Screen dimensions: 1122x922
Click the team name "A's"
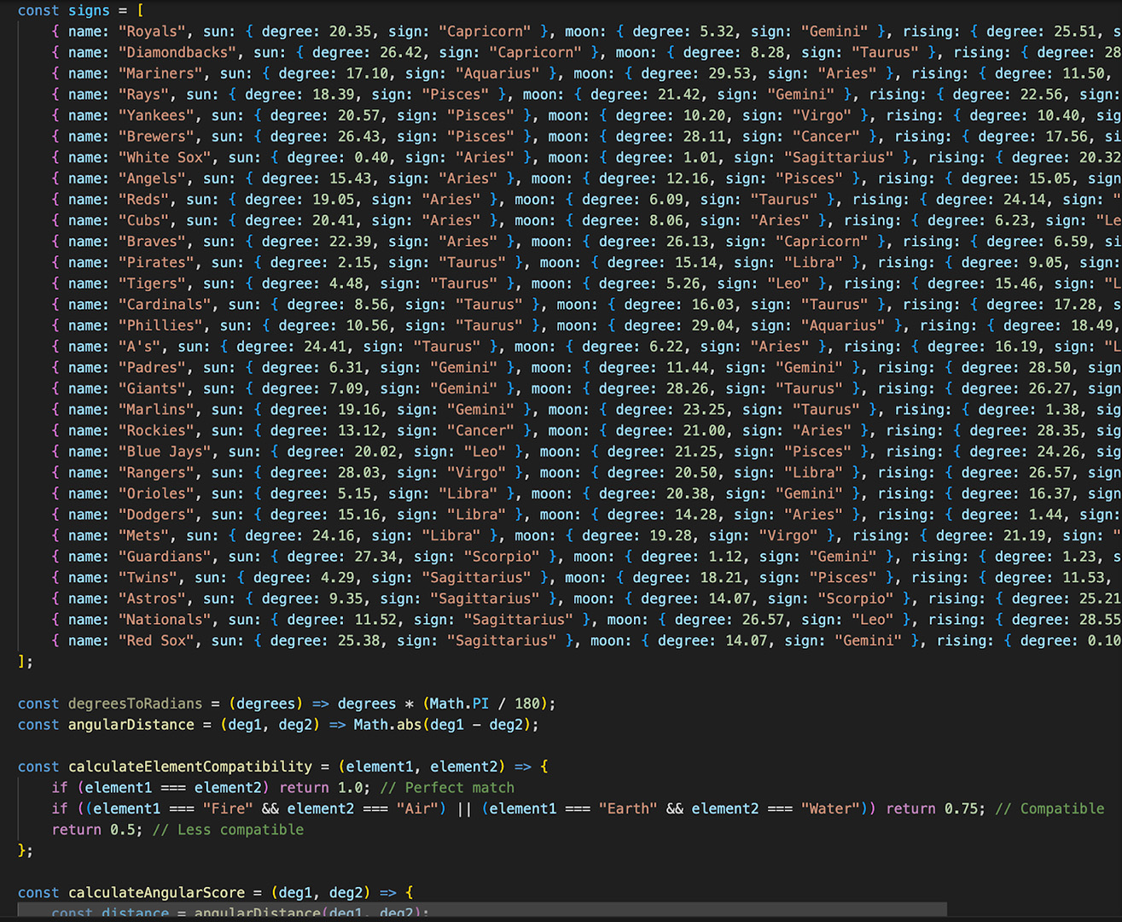(x=140, y=347)
